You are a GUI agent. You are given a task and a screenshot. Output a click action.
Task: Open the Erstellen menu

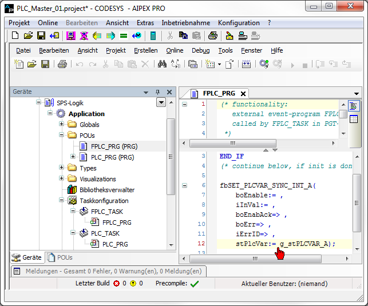[x=146, y=50]
